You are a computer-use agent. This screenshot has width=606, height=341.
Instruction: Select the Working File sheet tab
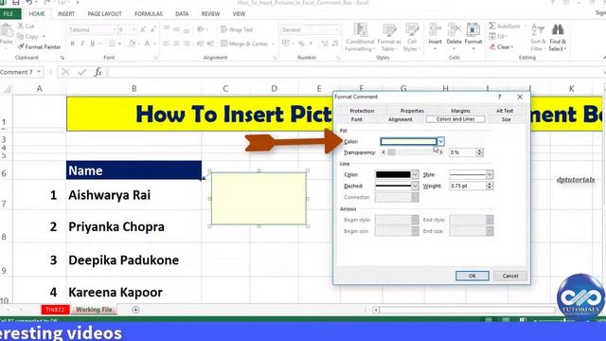point(94,310)
